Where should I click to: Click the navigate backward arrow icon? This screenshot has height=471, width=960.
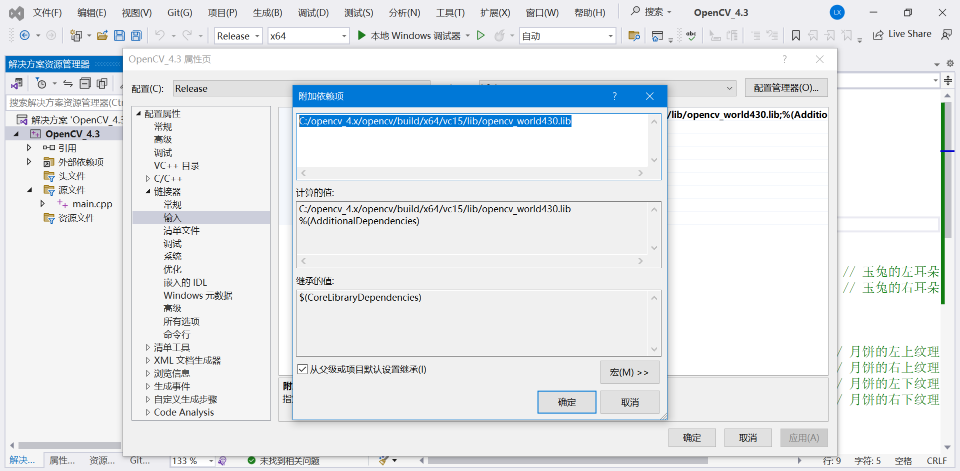(x=24, y=35)
